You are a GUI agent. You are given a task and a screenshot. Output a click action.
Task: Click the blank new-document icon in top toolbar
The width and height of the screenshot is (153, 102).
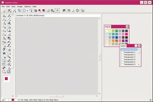(x=4, y=10)
